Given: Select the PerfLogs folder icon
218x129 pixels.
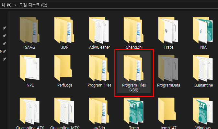Looking at the screenshot, I should tap(63, 68).
